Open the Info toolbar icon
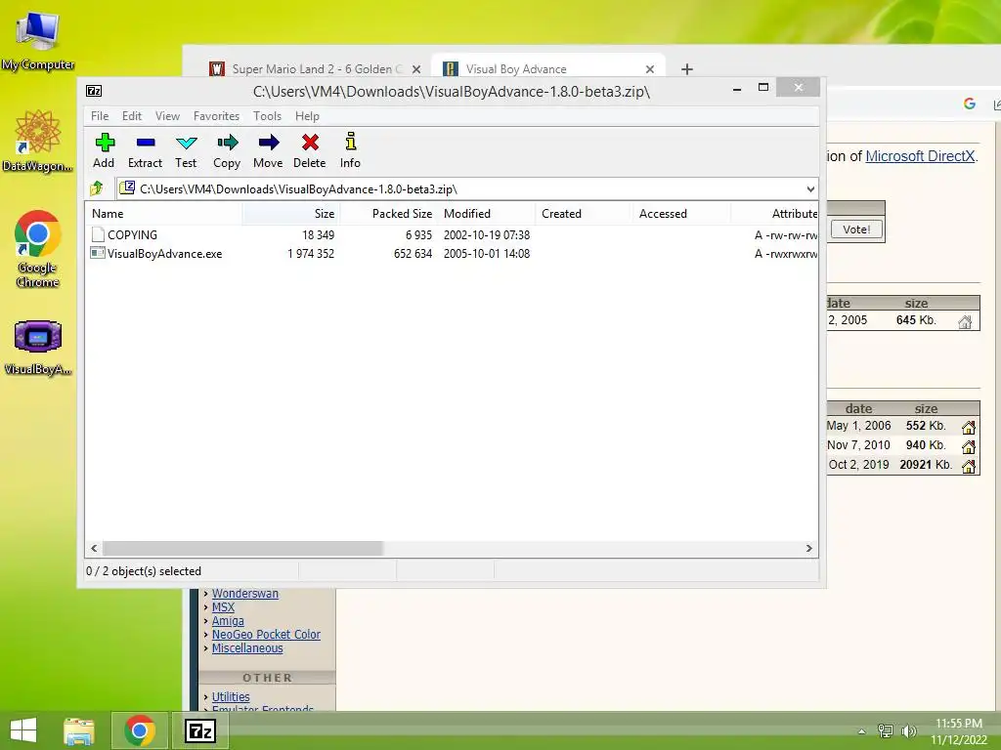The image size is (1001, 750). pyautogui.click(x=350, y=150)
